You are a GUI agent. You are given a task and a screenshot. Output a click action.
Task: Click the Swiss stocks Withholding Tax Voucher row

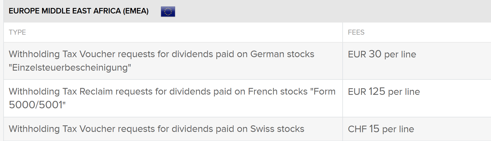pos(156,129)
